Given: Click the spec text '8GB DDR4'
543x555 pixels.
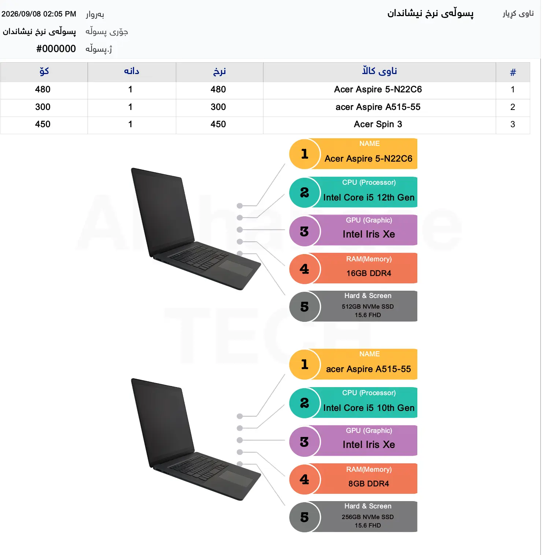Looking at the screenshot, I should (369, 484).
